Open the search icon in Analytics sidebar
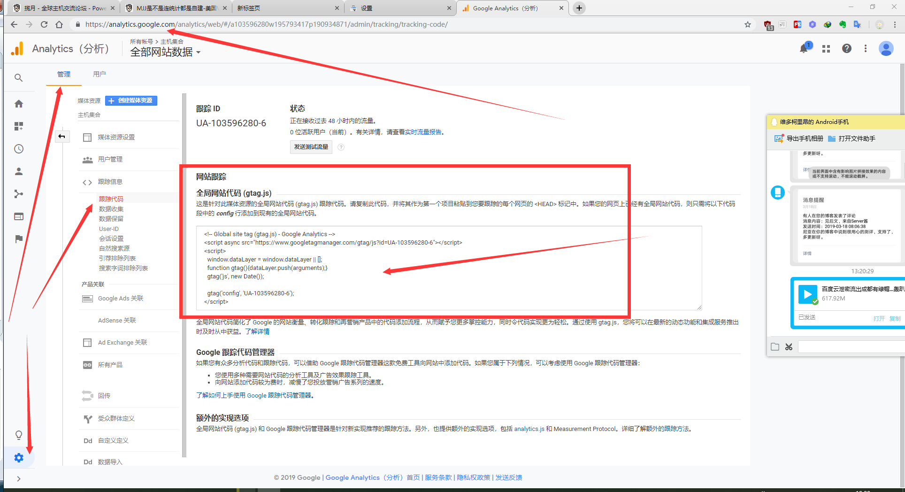This screenshot has height=492, width=905. 19,77
